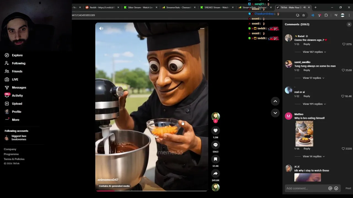Expand 'View 191 replies' thread
This screenshot has height=198, width=353.
coord(314,104)
